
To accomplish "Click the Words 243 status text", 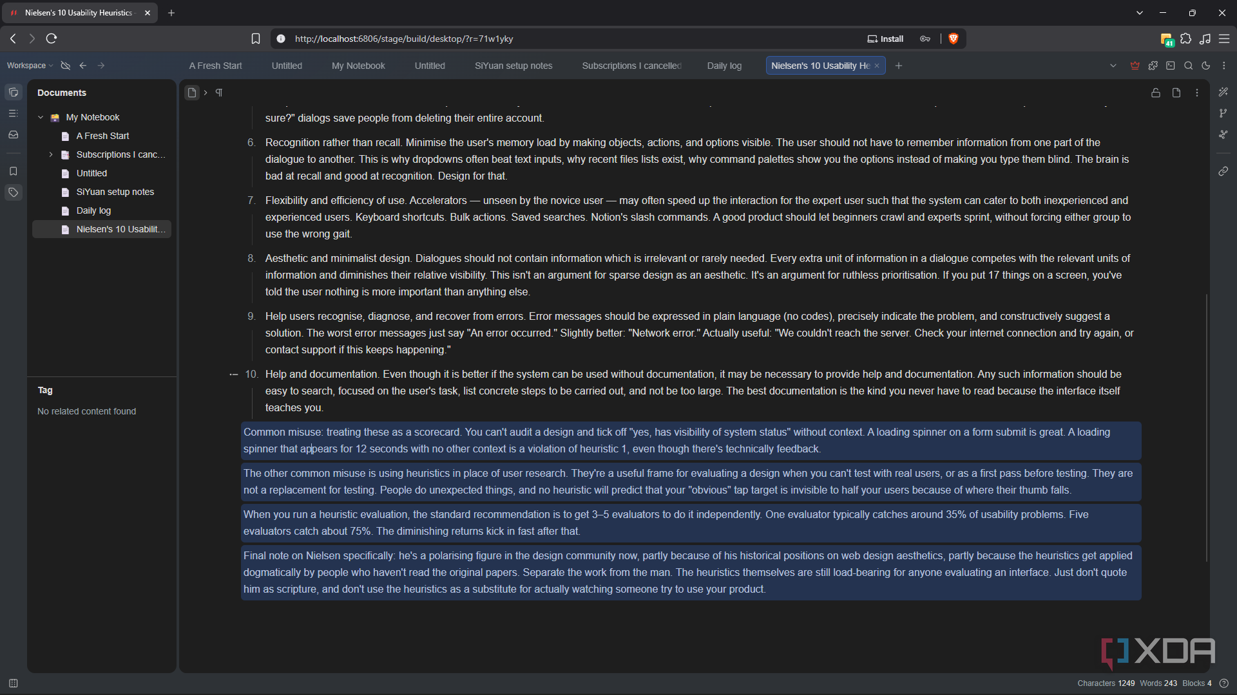I will 1158,683.
